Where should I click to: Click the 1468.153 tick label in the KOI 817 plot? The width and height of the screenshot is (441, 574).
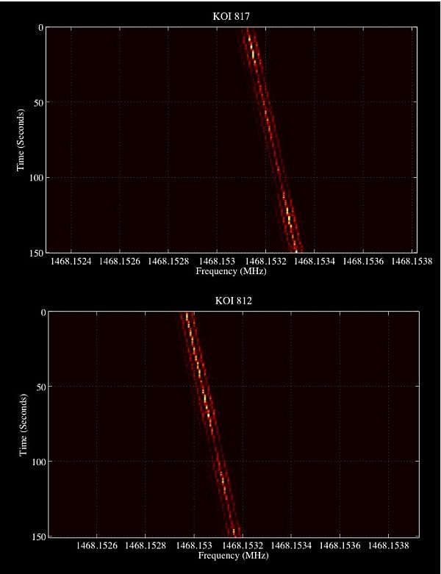(x=217, y=262)
